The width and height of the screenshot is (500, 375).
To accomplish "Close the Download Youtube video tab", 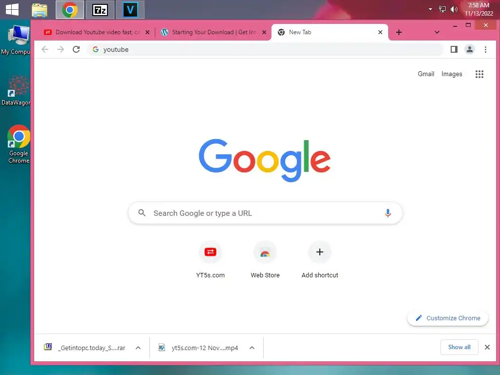I will point(147,32).
